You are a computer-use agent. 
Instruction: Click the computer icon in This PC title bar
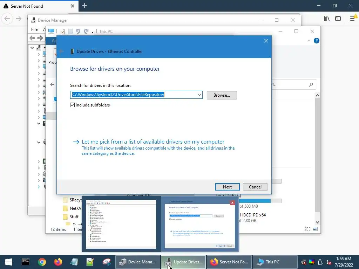pos(51,31)
